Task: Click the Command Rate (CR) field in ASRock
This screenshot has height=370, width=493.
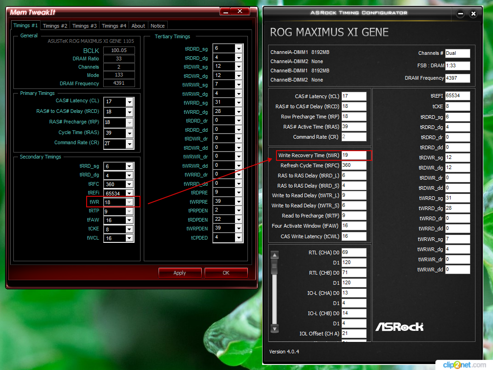Action: click(x=354, y=137)
